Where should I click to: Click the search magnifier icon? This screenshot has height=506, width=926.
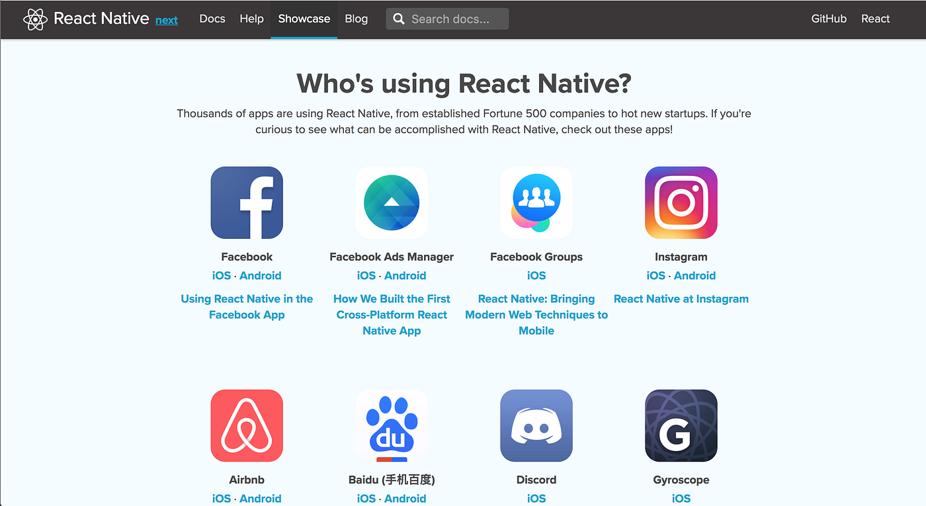398,19
